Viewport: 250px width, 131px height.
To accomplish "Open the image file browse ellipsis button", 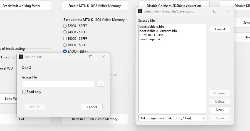I will 101,84.
